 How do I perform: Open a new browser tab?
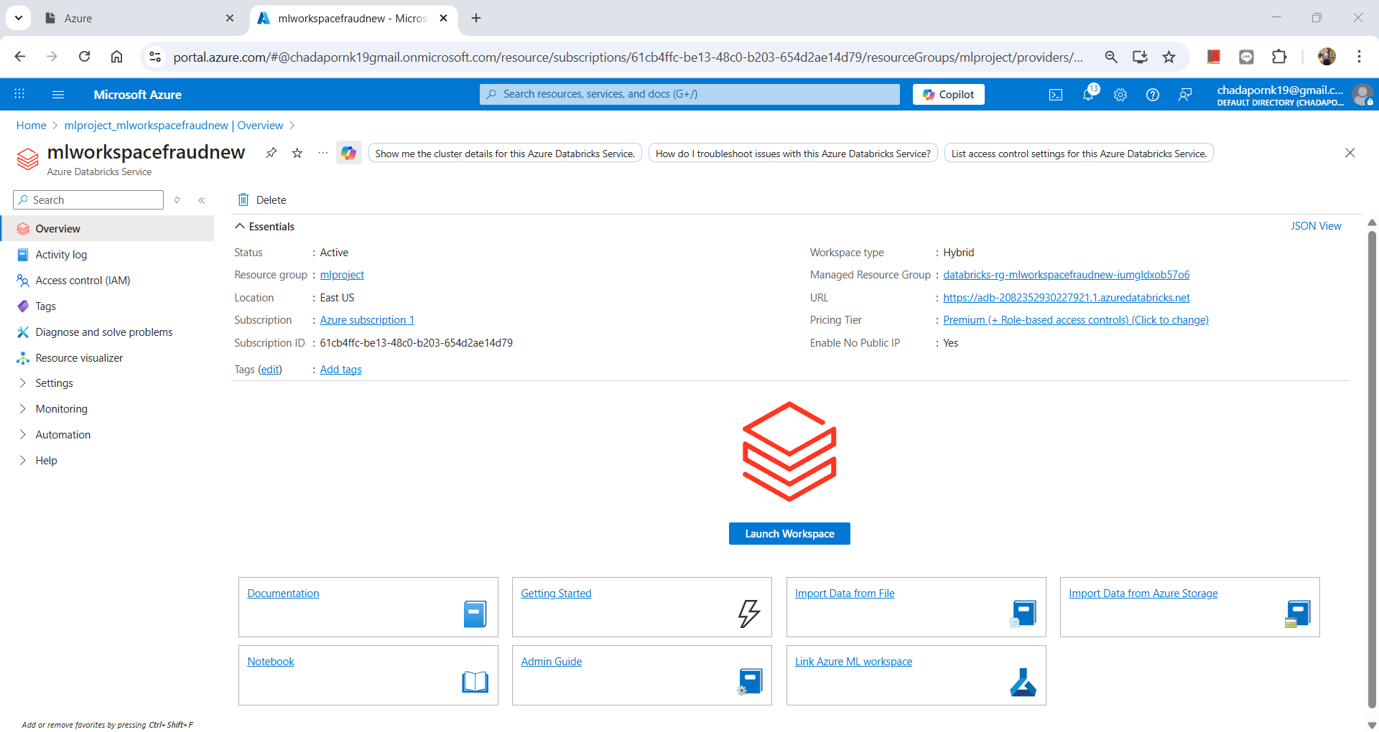[x=476, y=18]
